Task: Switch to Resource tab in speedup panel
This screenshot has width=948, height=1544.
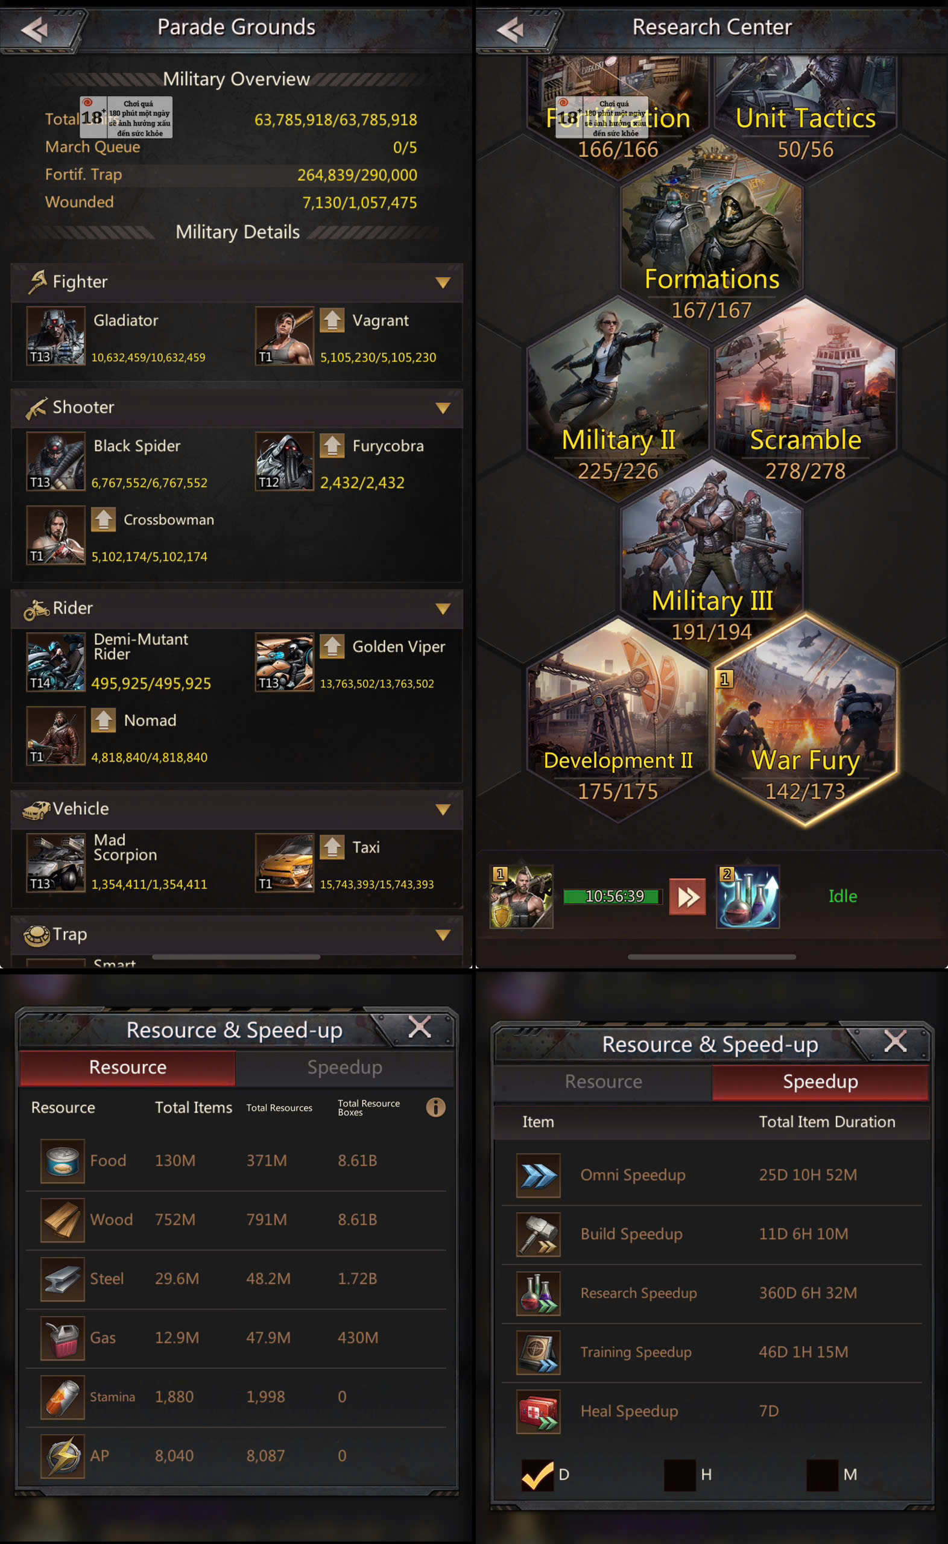Action: coord(603,1082)
